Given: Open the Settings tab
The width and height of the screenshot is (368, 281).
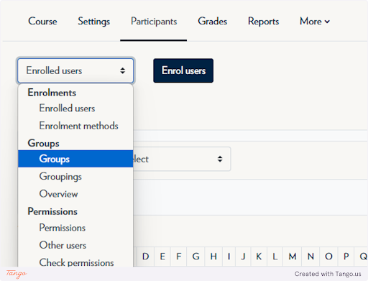Looking at the screenshot, I should 94,22.
